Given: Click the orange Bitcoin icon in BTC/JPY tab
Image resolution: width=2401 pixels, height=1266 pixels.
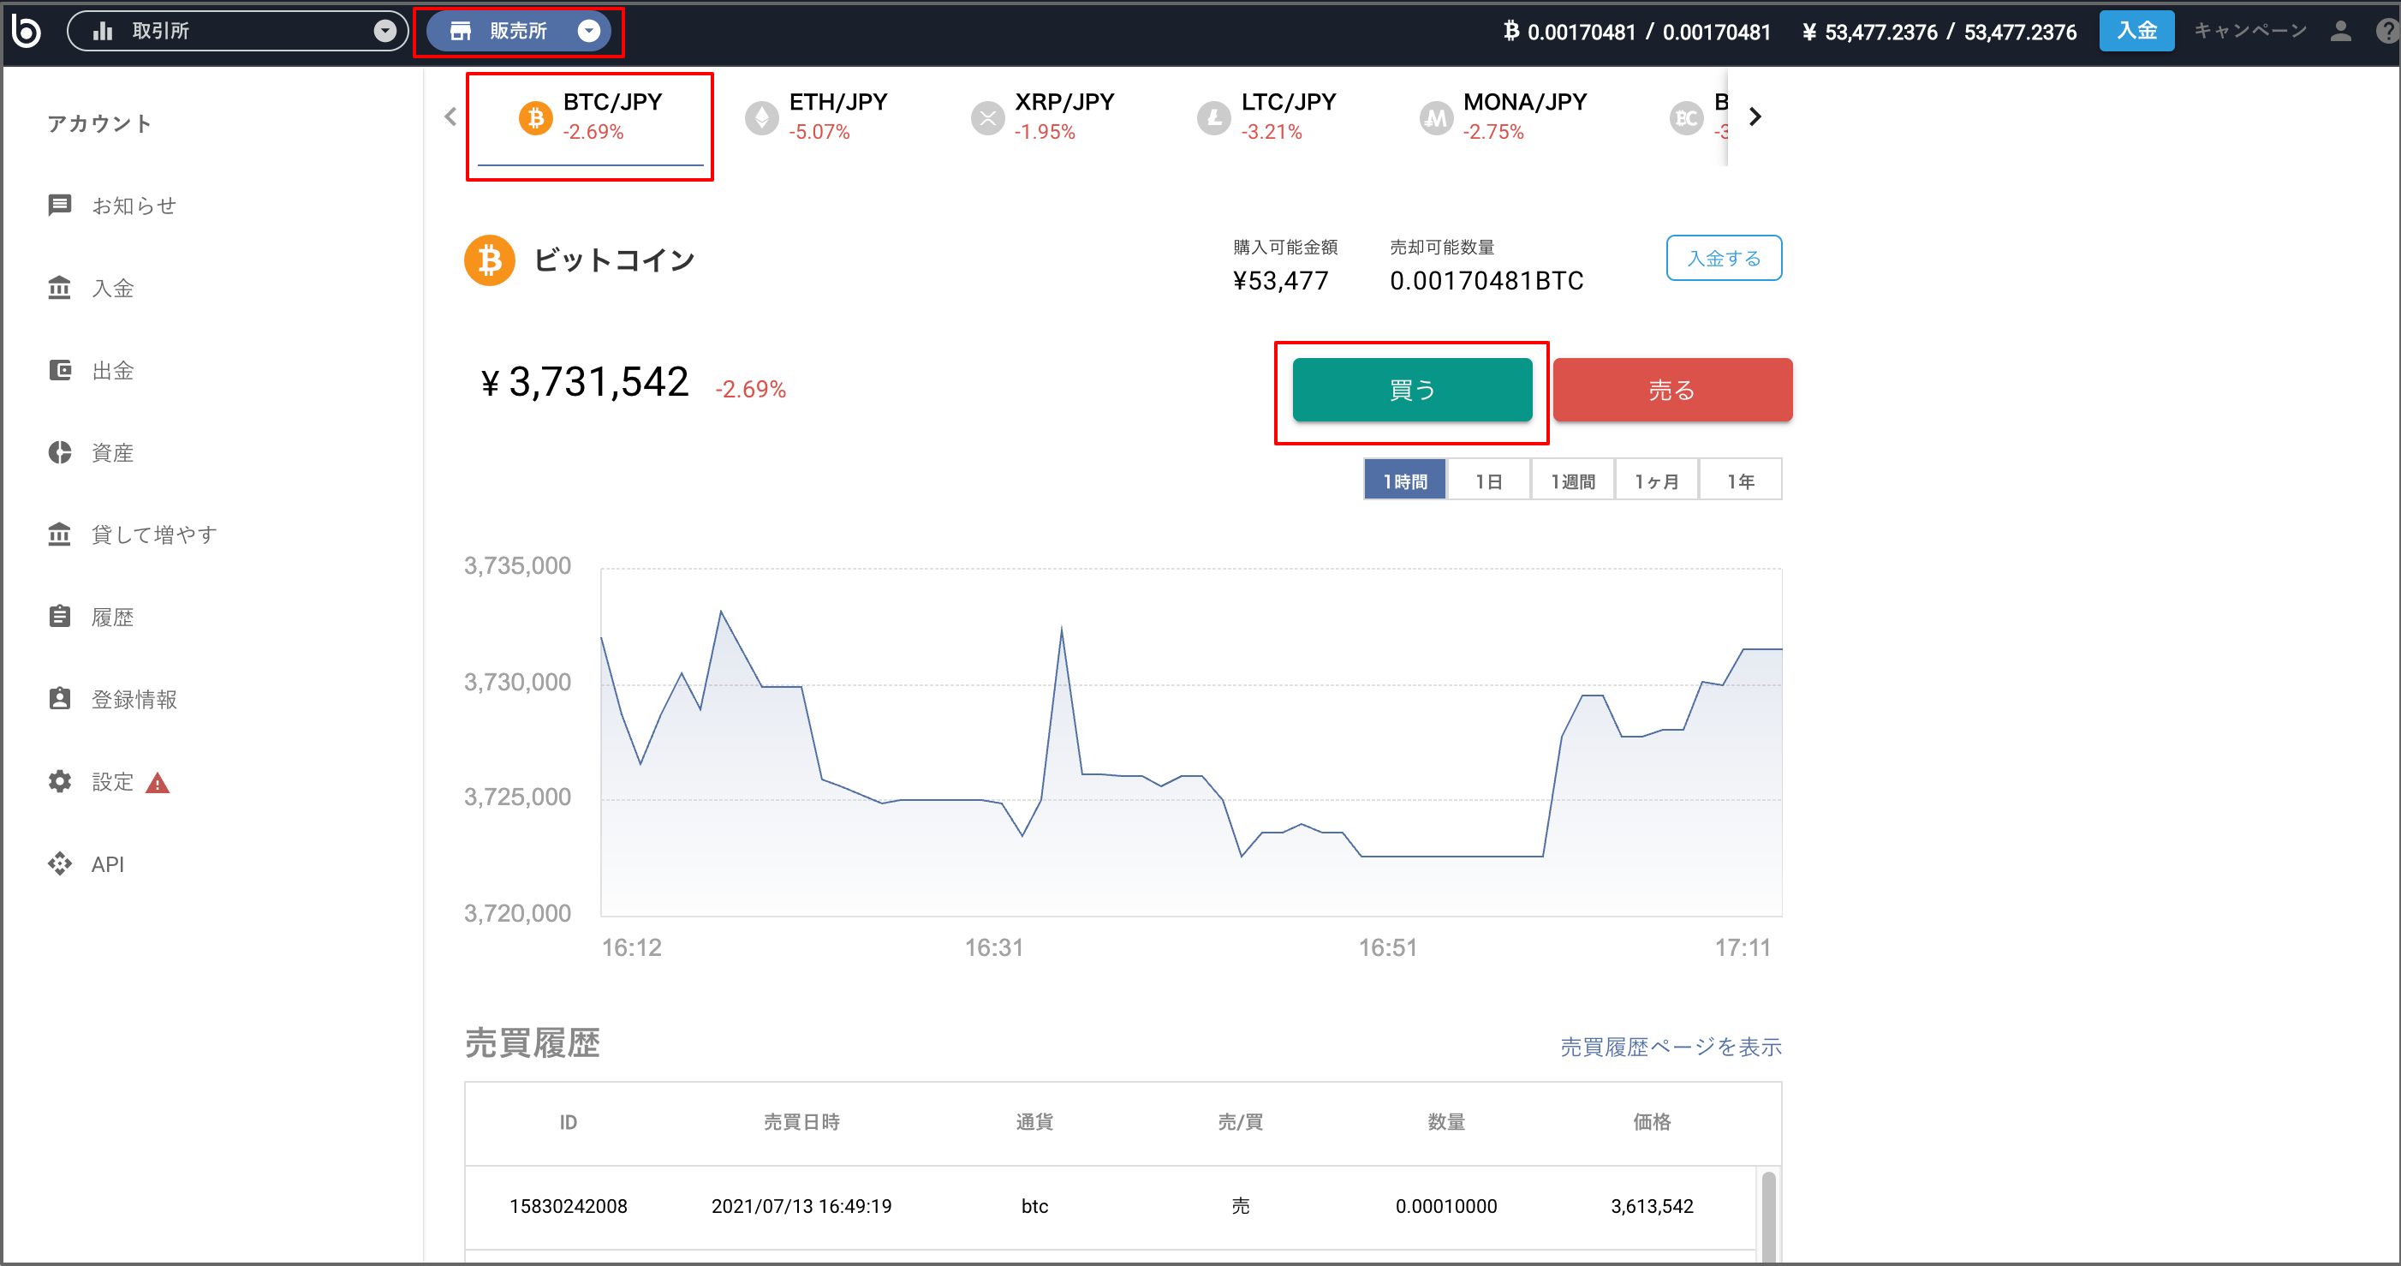Looking at the screenshot, I should [535, 118].
